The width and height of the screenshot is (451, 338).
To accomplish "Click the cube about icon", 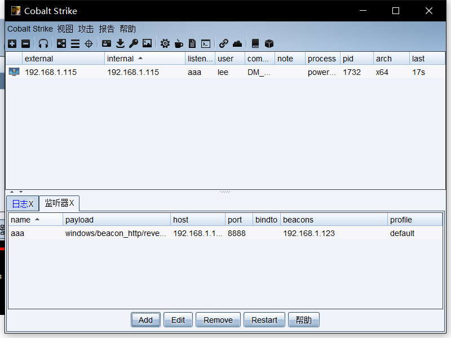I will 269,44.
